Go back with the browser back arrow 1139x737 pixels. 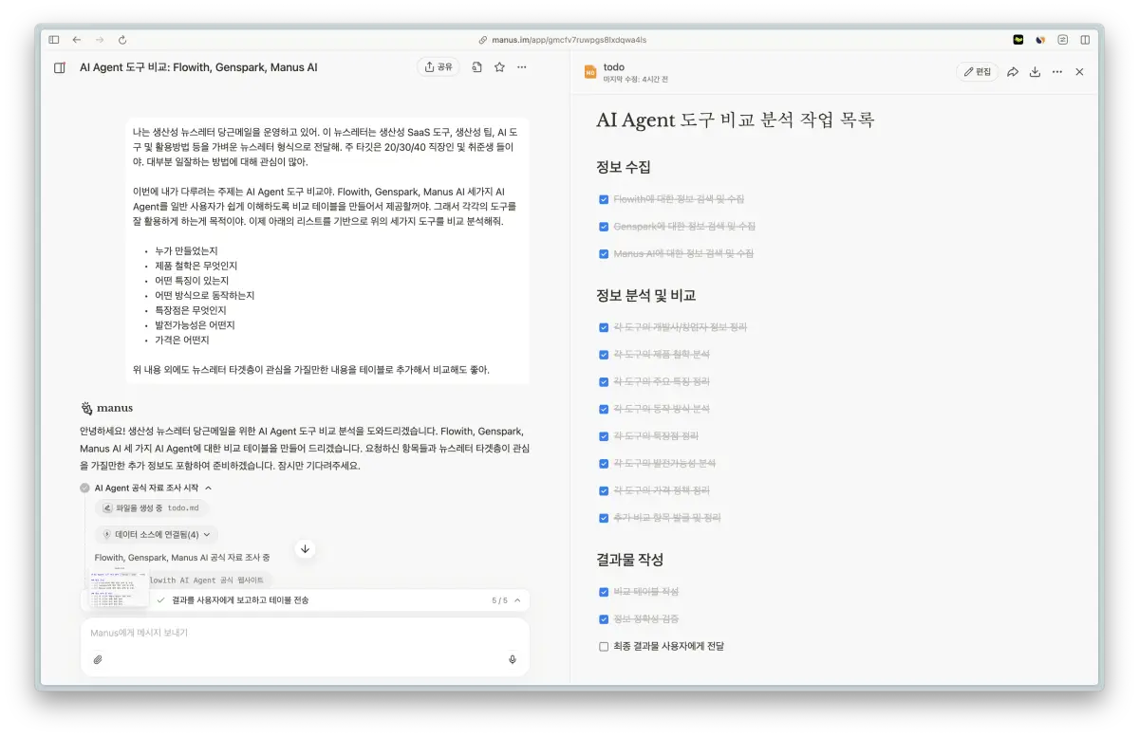77,40
